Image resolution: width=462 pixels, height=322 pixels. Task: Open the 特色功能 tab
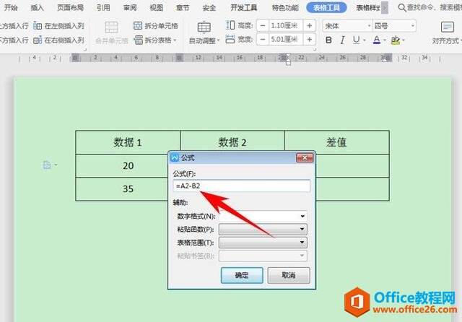pyautogui.click(x=285, y=7)
